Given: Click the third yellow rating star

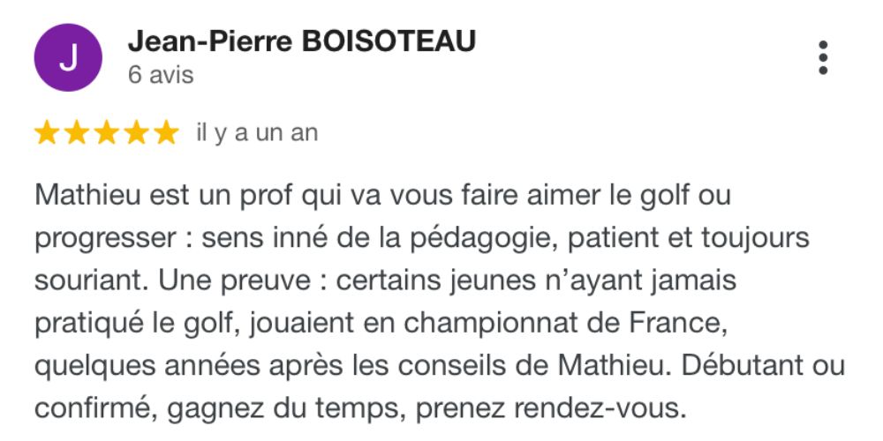Looking at the screenshot, I should 106,134.
